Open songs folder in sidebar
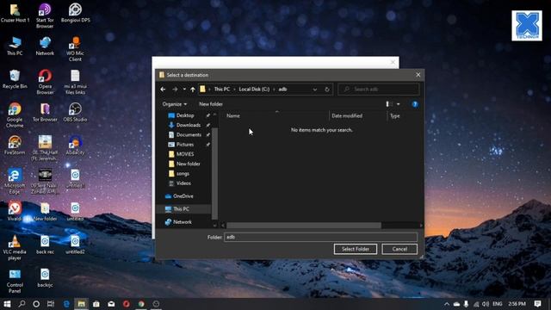This screenshot has width=551, height=310. (x=183, y=174)
